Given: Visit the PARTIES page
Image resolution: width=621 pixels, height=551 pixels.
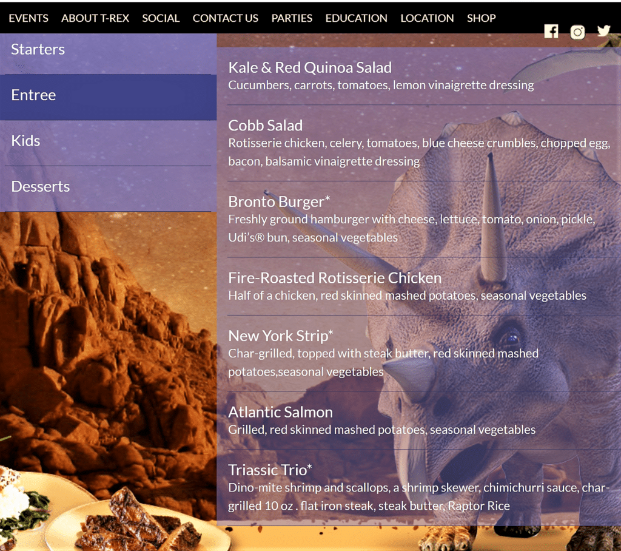Looking at the screenshot, I should [x=292, y=18].
